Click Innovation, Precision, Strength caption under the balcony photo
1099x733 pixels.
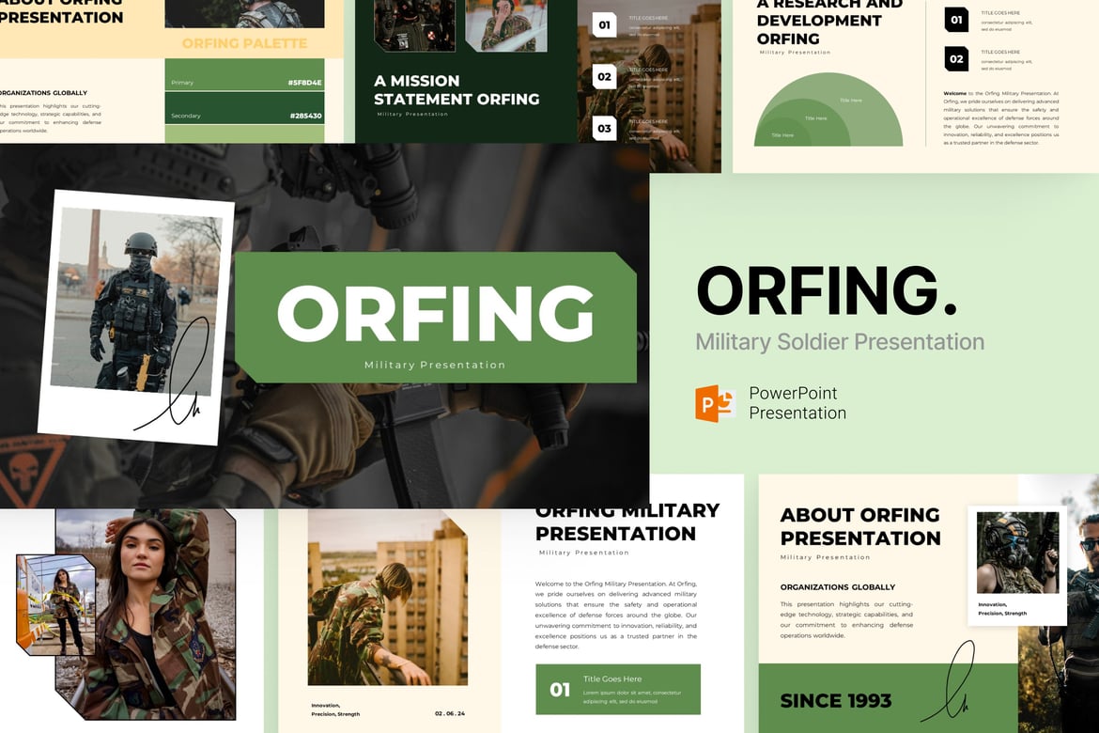[x=335, y=710]
